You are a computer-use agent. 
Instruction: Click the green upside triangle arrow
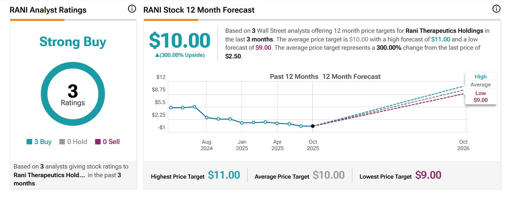point(157,55)
